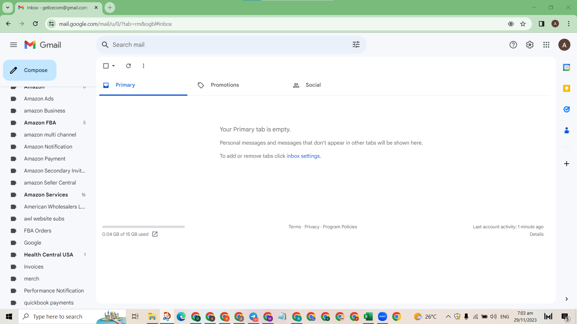Switch to the Primary tab
This screenshot has width=577, height=324.
pyautogui.click(x=143, y=85)
